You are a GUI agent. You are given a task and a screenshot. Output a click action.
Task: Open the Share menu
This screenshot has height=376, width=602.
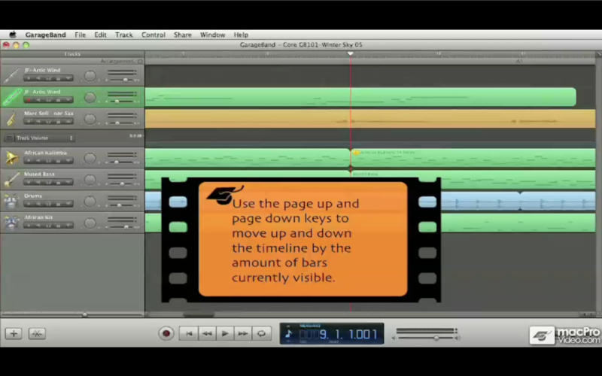pos(182,35)
